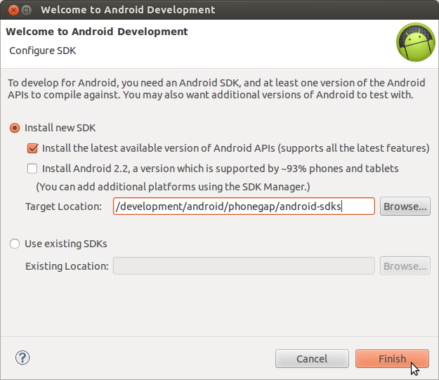
Task: Click the disabled Existing Location field
Action: pyautogui.click(x=244, y=266)
